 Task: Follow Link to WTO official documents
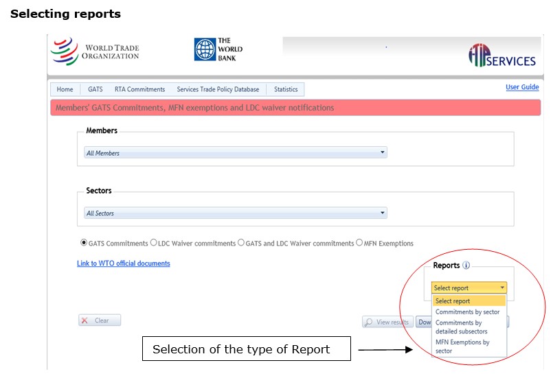[124, 263]
